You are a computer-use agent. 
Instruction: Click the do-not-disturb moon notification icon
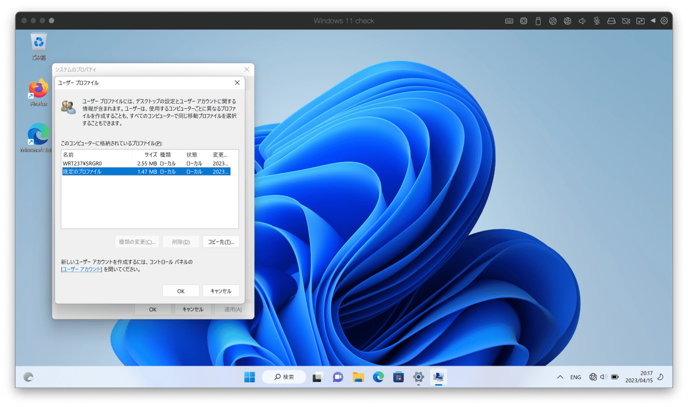point(660,377)
